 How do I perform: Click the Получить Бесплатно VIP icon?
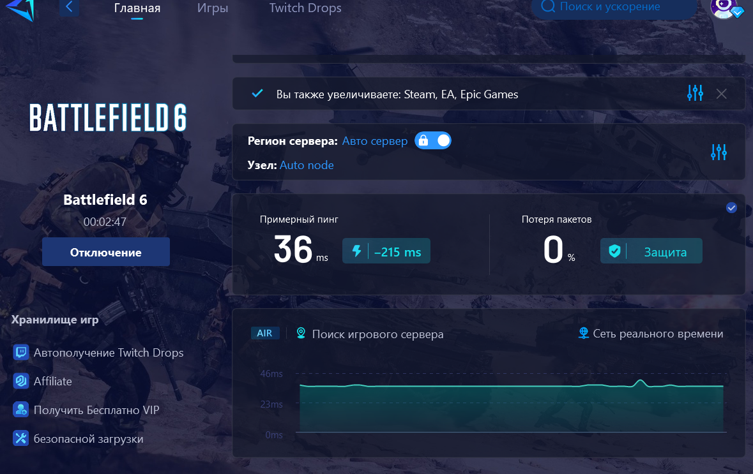[x=20, y=410]
